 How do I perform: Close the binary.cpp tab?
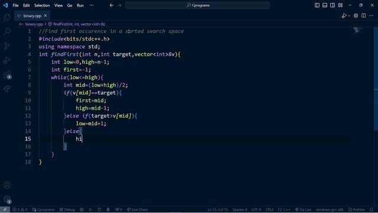(45, 16)
